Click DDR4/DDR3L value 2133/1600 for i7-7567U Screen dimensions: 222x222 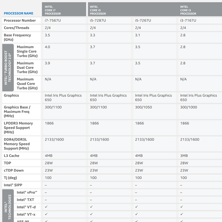point(54,139)
